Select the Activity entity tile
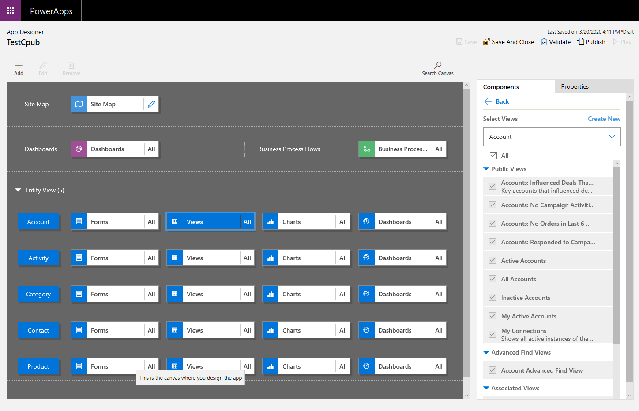 click(38, 258)
